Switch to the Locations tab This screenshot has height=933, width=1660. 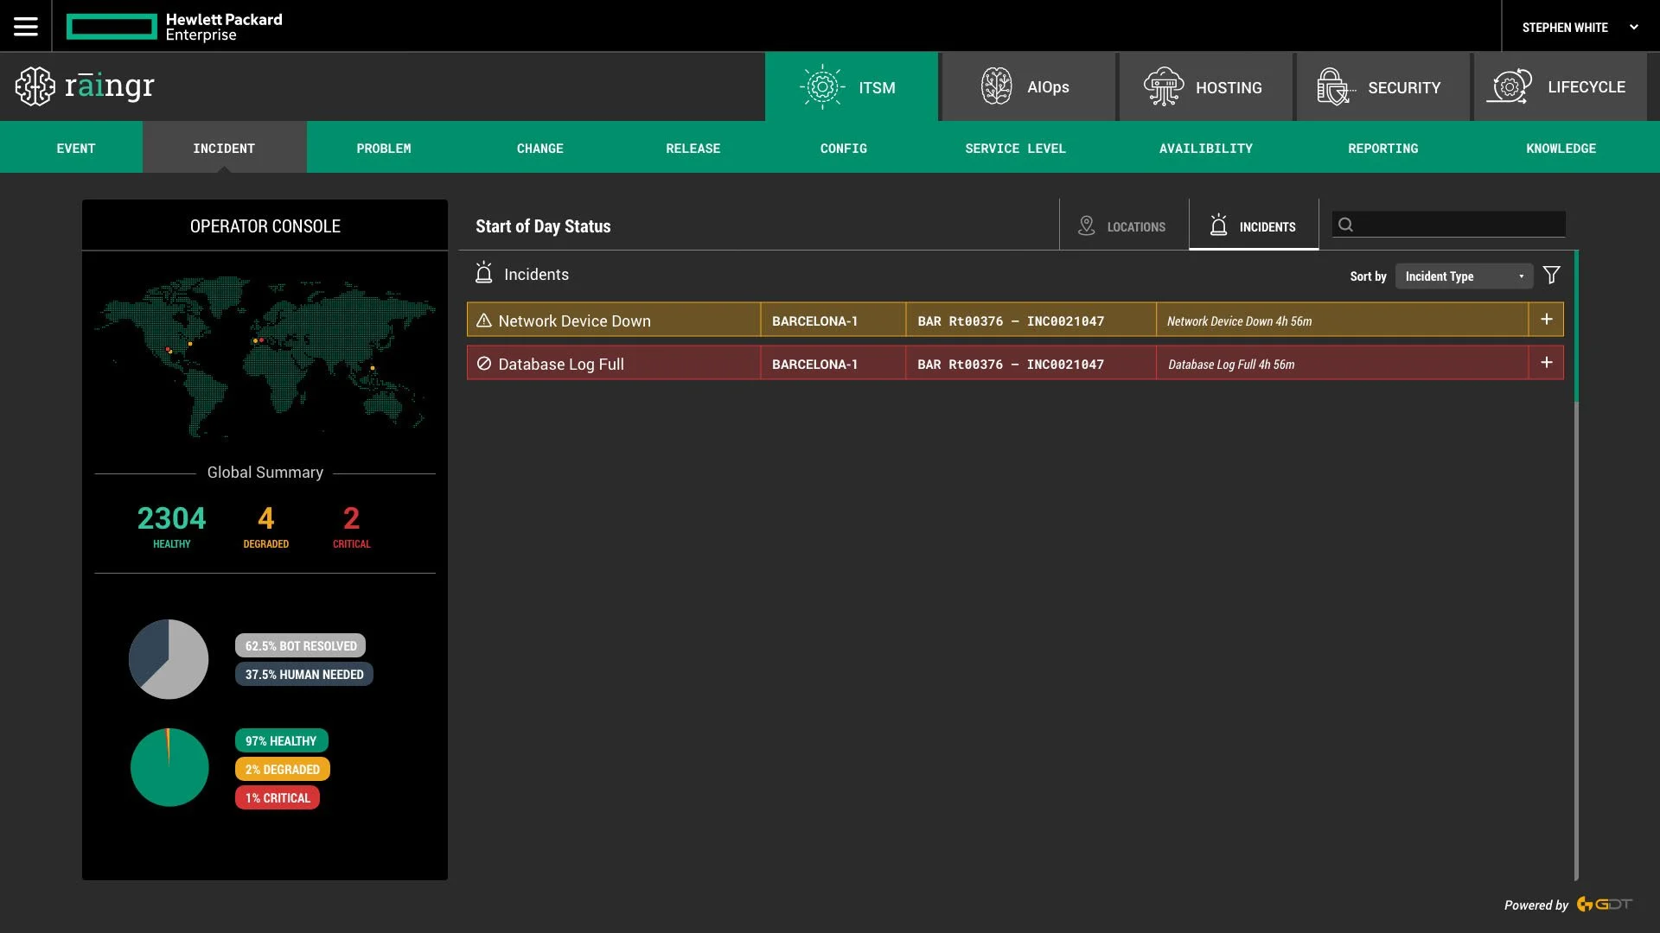pyautogui.click(x=1123, y=226)
